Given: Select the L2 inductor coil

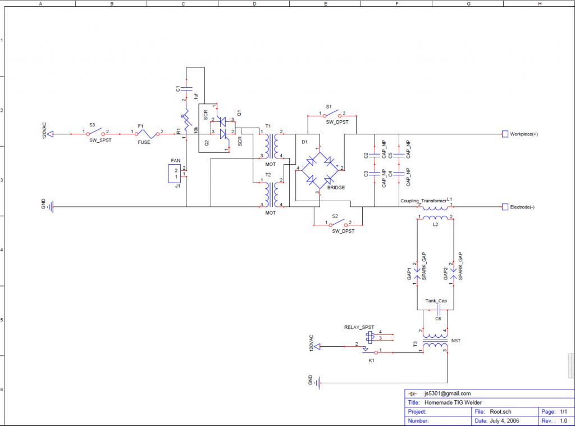Looking at the screenshot, I should [435, 217].
